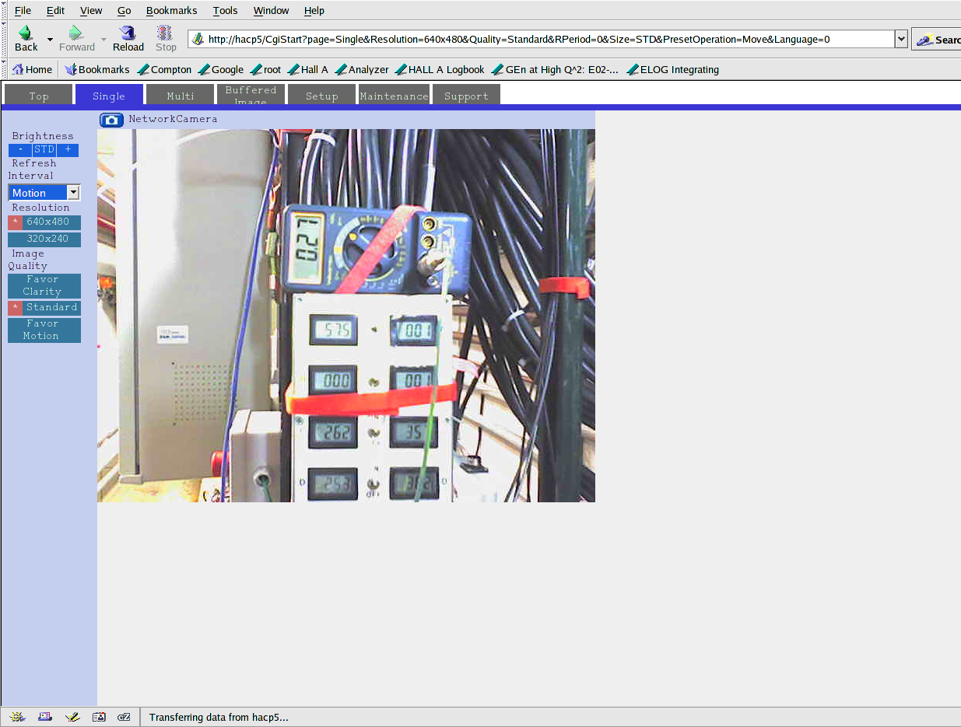Open the Buffered Image tab
This screenshot has width=961, height=727.
(x=251, y=95)
